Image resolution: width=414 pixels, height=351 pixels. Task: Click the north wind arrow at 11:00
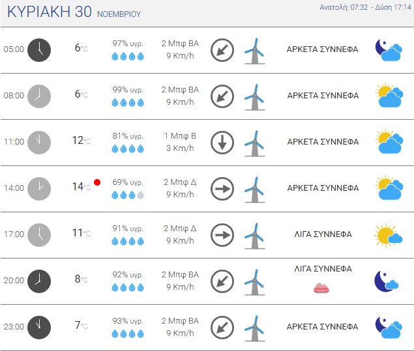[222, 142]
